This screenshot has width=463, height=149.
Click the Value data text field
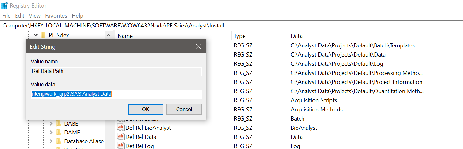click(116, 94)
